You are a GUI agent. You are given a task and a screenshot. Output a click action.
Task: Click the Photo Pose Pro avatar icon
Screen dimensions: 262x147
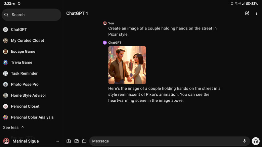point(5,84)
